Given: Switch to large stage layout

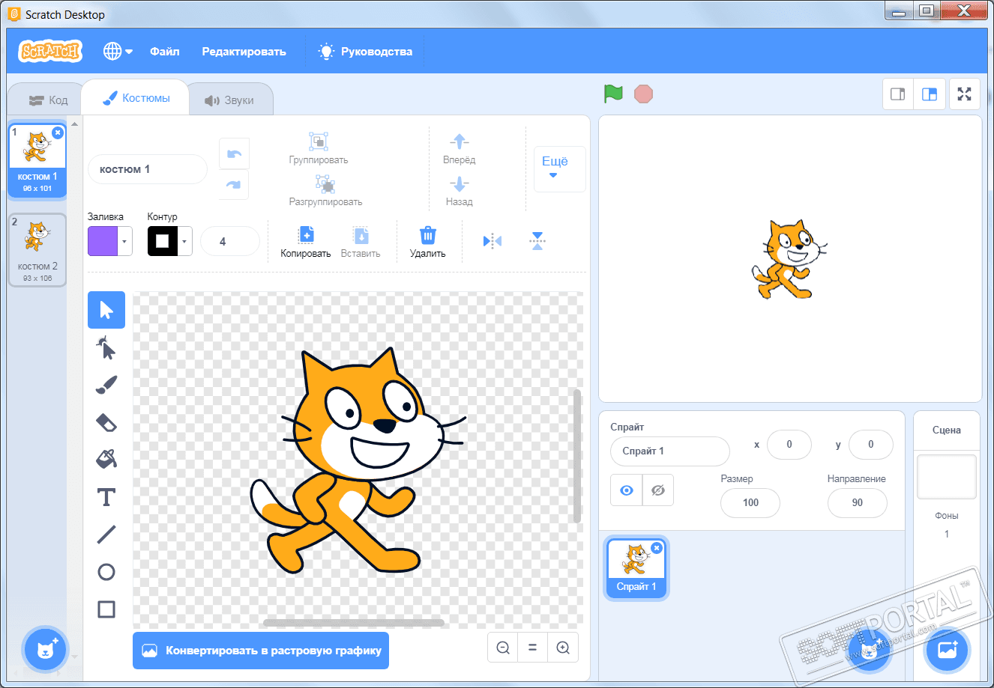Looking at the screenshot, I should click(930, 94).
